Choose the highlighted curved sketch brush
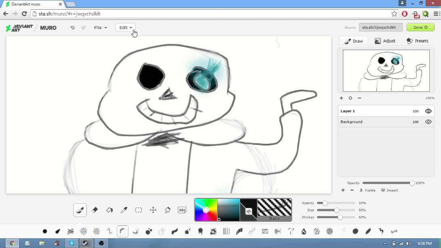 [x=122, y=231]
